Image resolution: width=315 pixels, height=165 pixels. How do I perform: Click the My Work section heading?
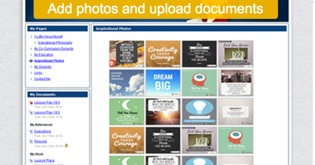[37, 154]
